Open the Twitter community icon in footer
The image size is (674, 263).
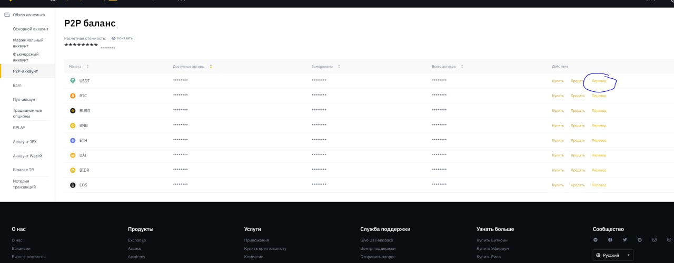[625, 240]
